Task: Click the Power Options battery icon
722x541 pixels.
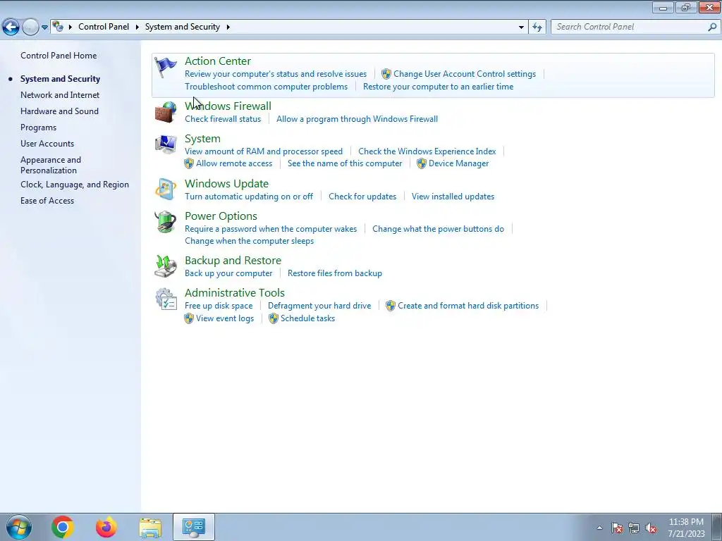Action: (x=165, y=222)
